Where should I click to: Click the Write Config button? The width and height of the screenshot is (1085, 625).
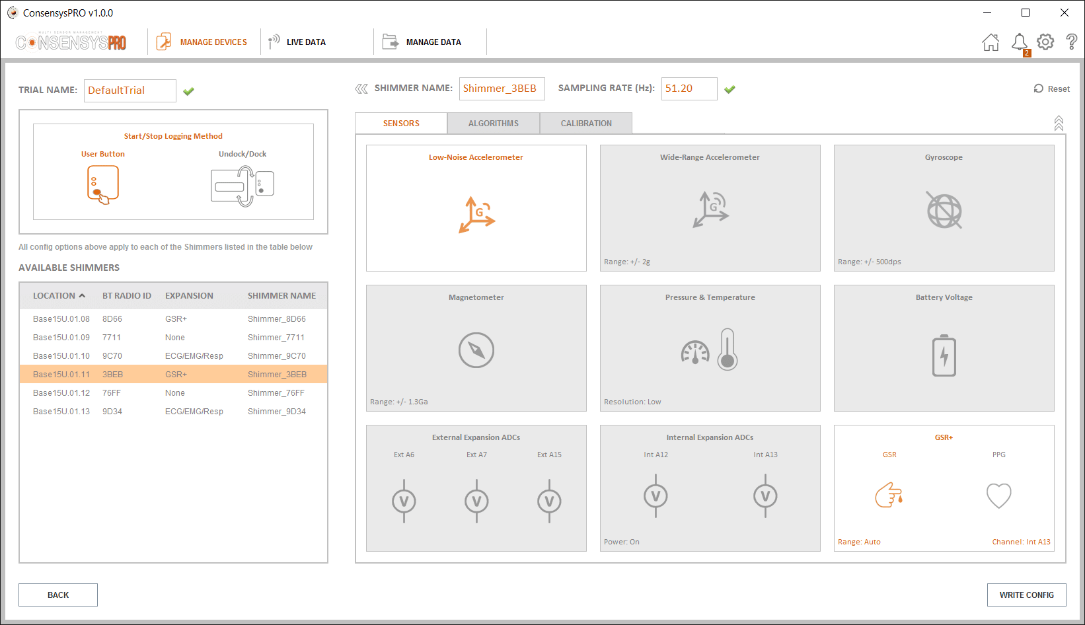coord(1027,595)
